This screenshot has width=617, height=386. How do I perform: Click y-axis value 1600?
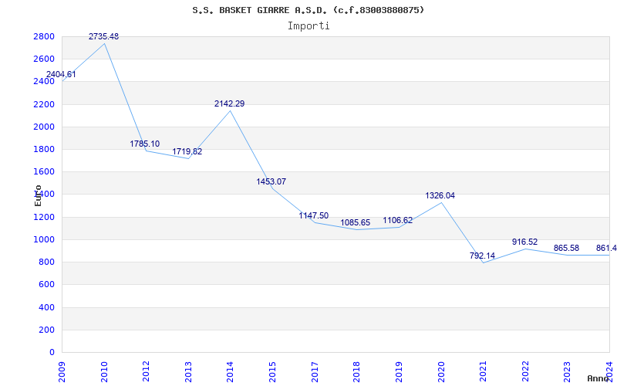tap(44, 171)
